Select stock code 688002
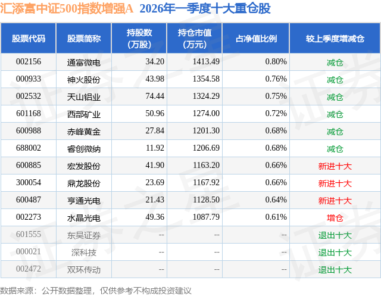 pos(29,148)
